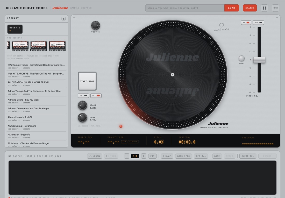This screenshot has width=285, height=198.
Task: Select 1968 HITS ARCHIVE Fool On The Hill
Action: pyautogui.click(x=36, y=75)
